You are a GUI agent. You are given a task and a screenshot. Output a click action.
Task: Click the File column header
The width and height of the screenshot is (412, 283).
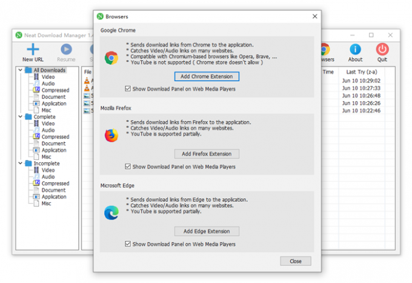pyautogui.click(x=87, y=72)
